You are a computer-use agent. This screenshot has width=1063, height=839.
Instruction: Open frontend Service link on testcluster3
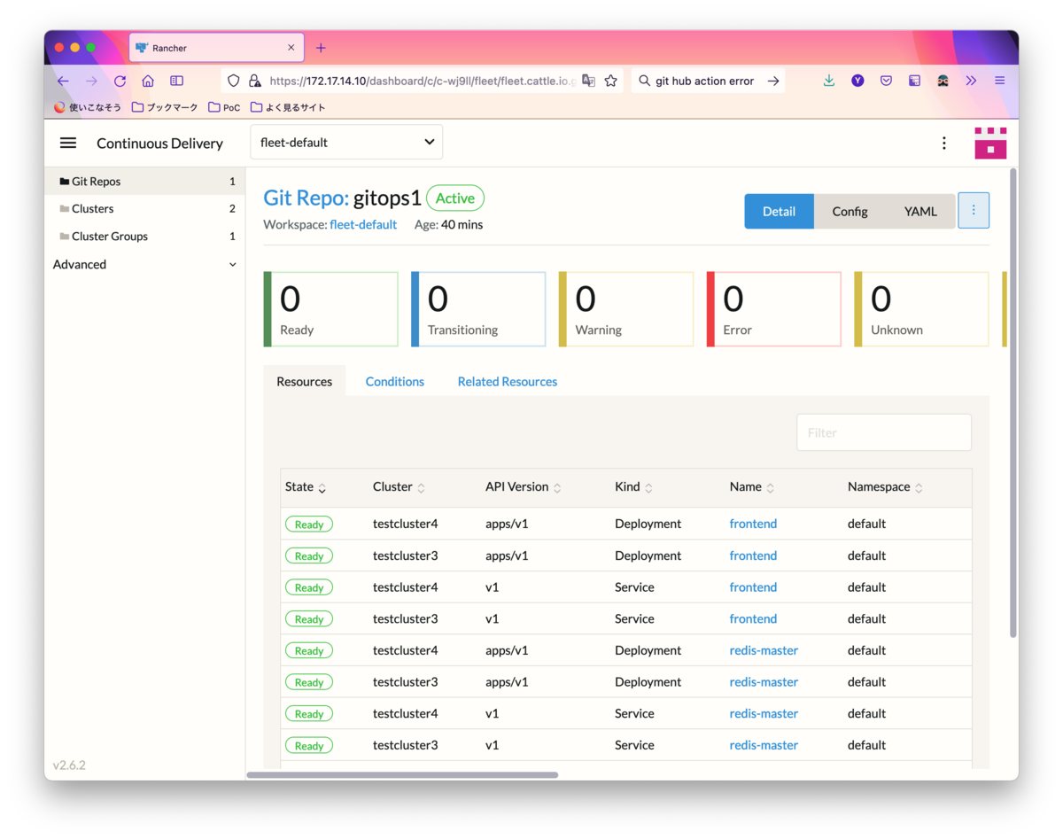(x=753, y=618)
